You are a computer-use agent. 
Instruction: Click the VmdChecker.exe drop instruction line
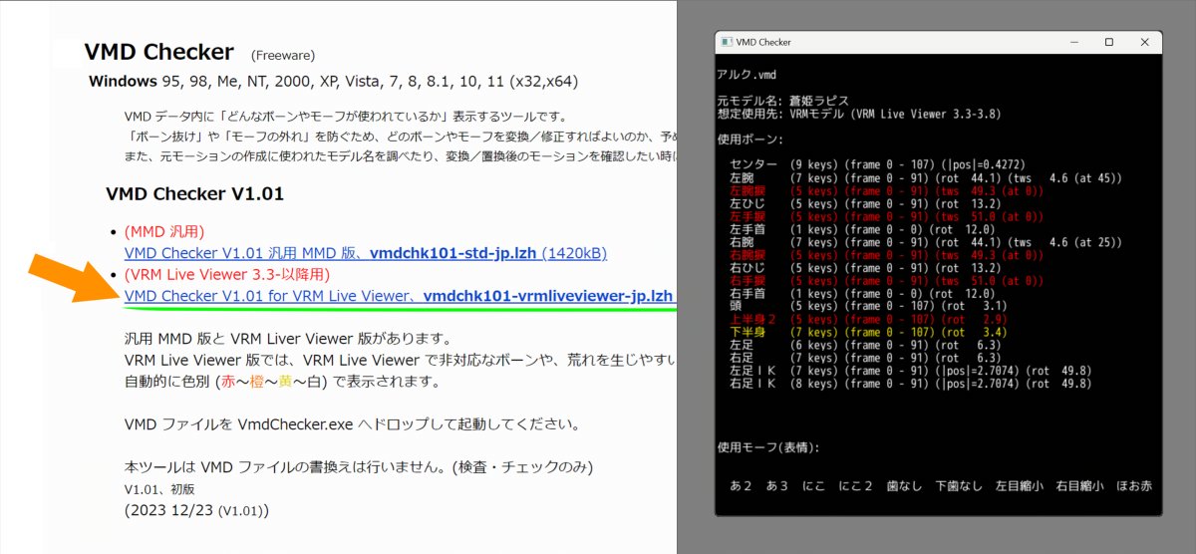(352, 424)
